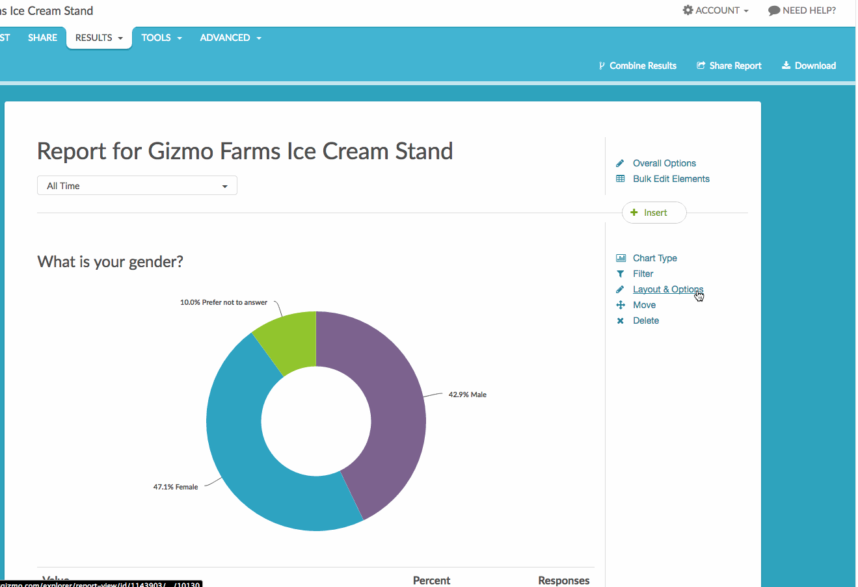858x587 pixels.
Task: Click the Percent column header
Action: 432,580
